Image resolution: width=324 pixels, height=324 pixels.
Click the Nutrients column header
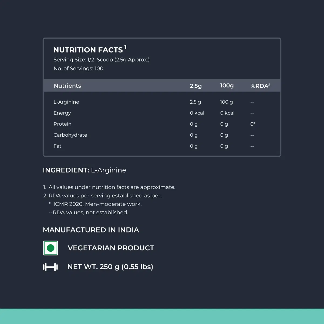[67, 86]
